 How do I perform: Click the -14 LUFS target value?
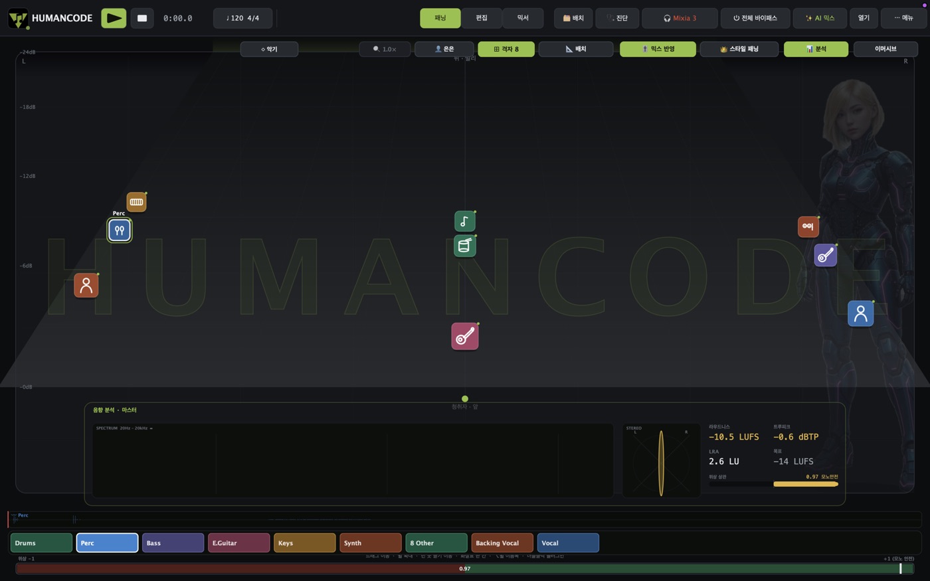(x=793, y=461)
